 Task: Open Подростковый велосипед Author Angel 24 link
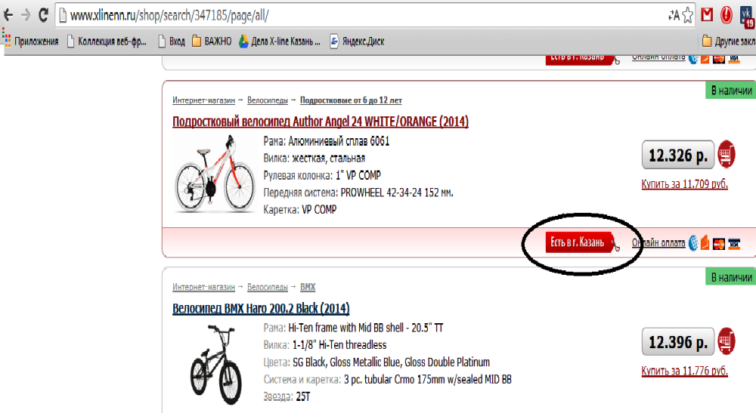320,122
